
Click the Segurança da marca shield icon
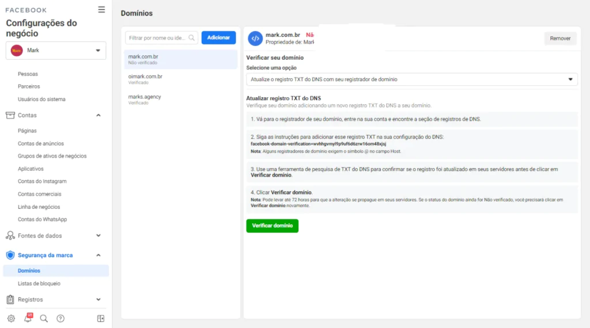[x=10, y=255]
